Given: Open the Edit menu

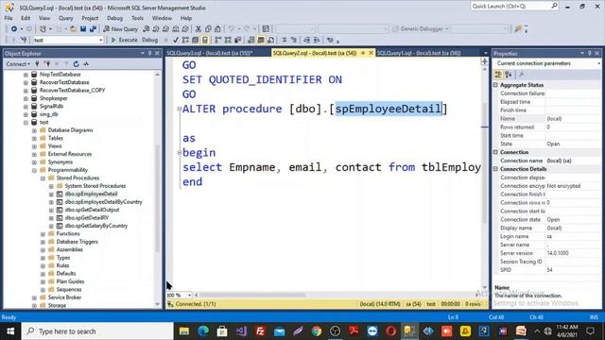Looking at the screenshot, I should [x=26, y=18].
